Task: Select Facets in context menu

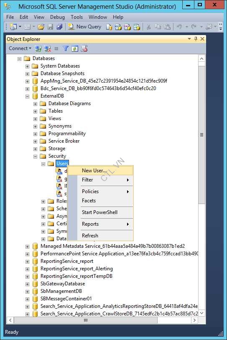Action: pos(100,201)
